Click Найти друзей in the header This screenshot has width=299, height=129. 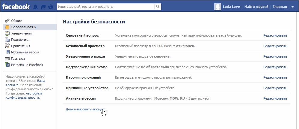point(256,7)
